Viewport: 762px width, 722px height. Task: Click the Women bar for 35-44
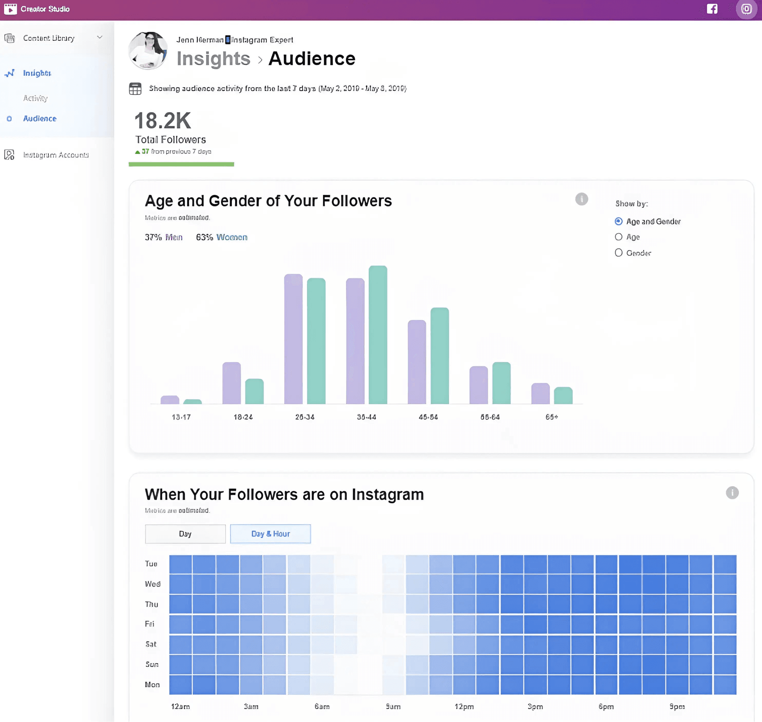[x=378, y=335]
